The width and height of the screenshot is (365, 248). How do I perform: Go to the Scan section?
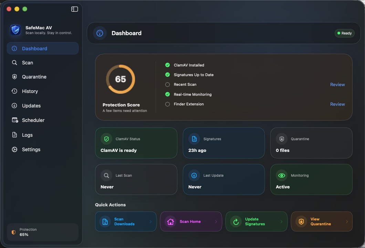click(x=43, y=63)
